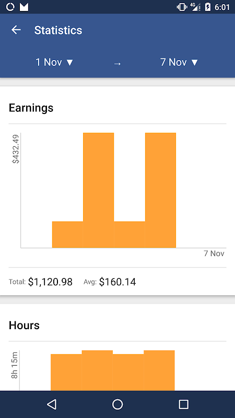Tap the vibrate mode icon in status bar
This screenshot has width=235, height=418.
click(182, 7)
